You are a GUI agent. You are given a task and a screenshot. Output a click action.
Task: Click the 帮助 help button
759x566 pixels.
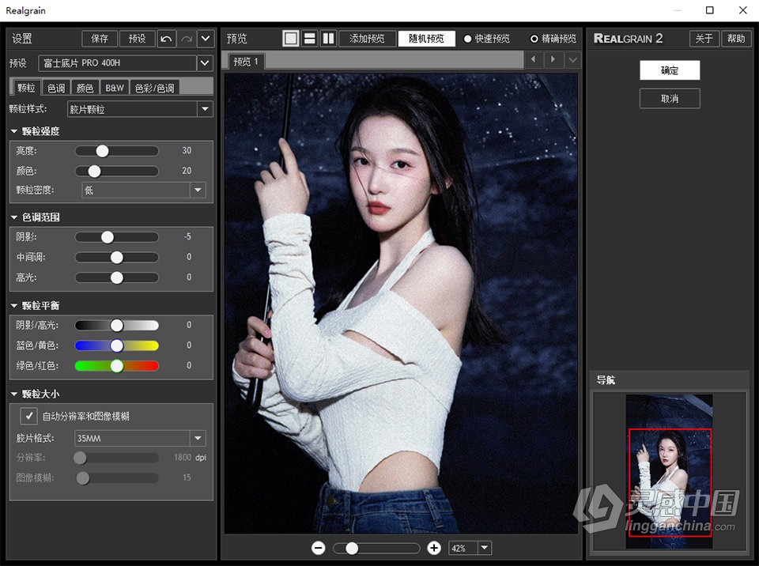[736, 38]
